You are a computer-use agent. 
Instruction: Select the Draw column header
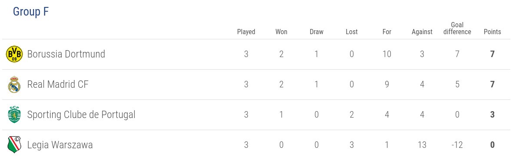click(x=317, y=32)
